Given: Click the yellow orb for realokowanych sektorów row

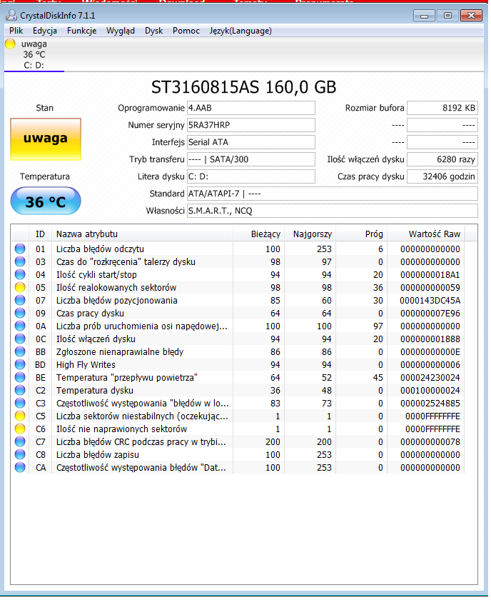Looking at the screenshot, I should pyautogui.click(x=20, y=288).
